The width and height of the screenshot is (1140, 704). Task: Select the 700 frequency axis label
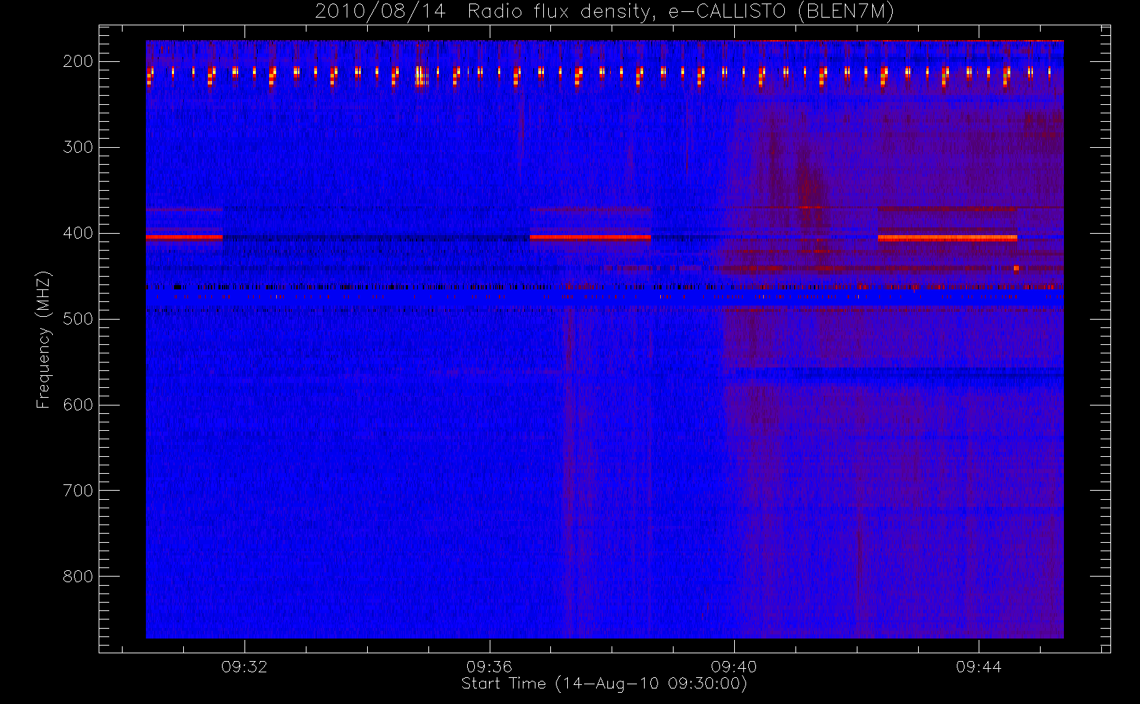coord(78,491)
